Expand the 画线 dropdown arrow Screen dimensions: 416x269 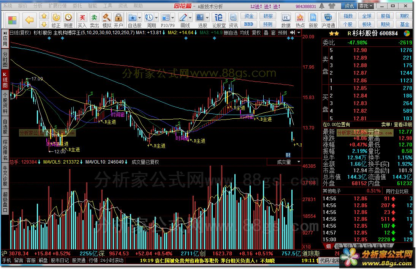pos(190,18)
